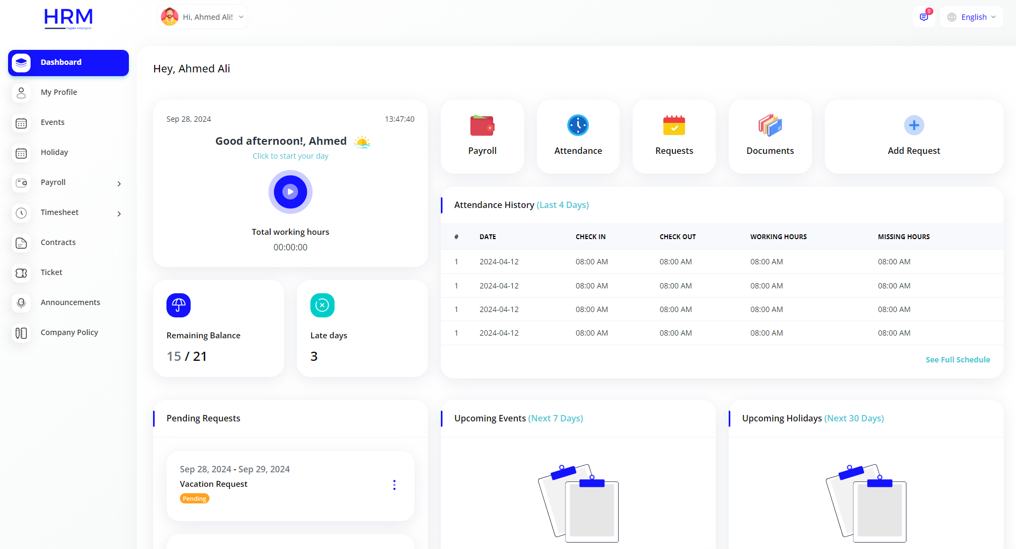Expand the Payroll sidebar submenu
This screenshot has height=549, width=1016.
pyautogui.click(x=119, y=183)
